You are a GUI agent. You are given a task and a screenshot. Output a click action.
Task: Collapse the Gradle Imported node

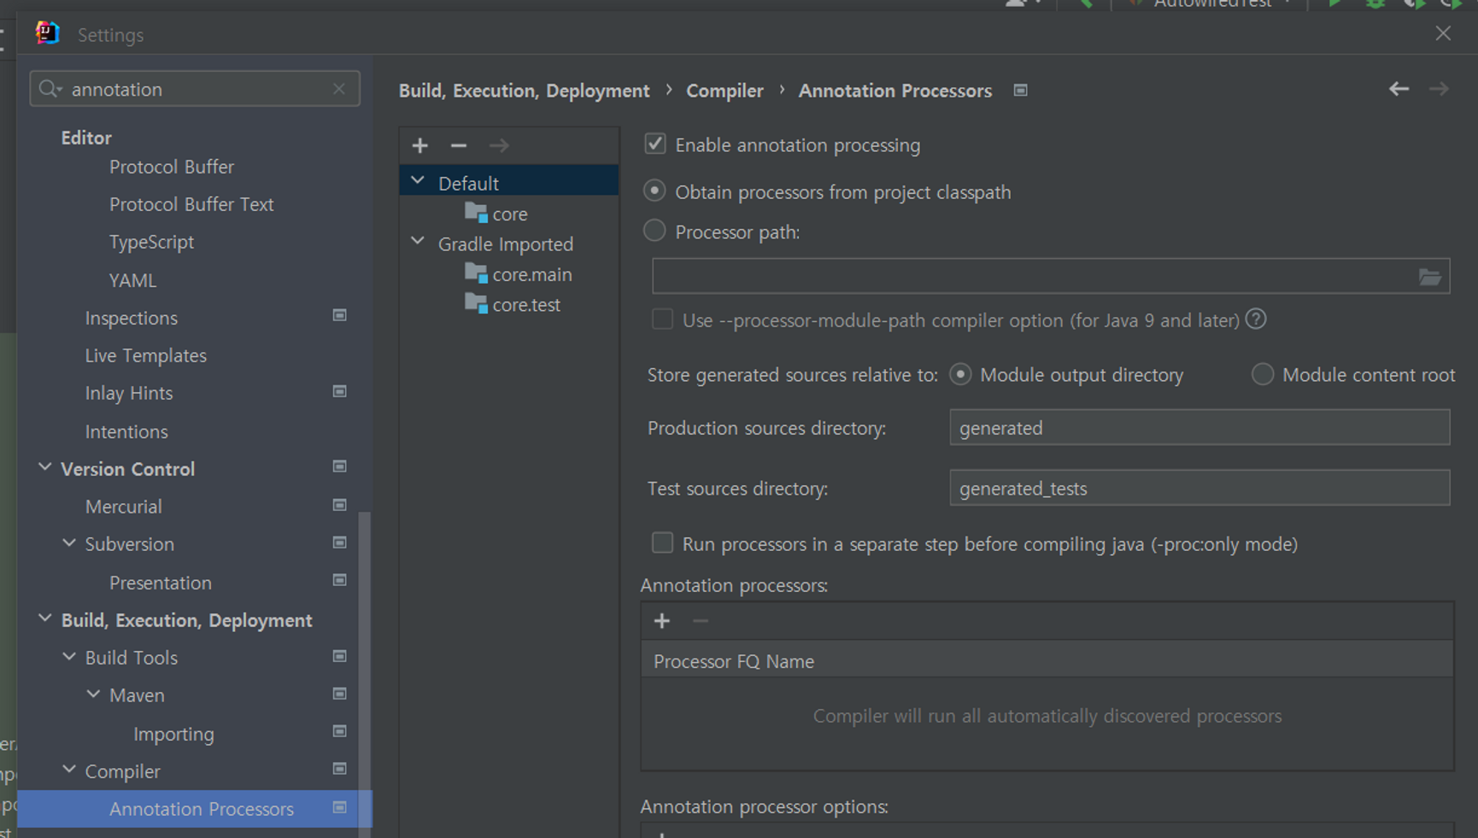418,242
